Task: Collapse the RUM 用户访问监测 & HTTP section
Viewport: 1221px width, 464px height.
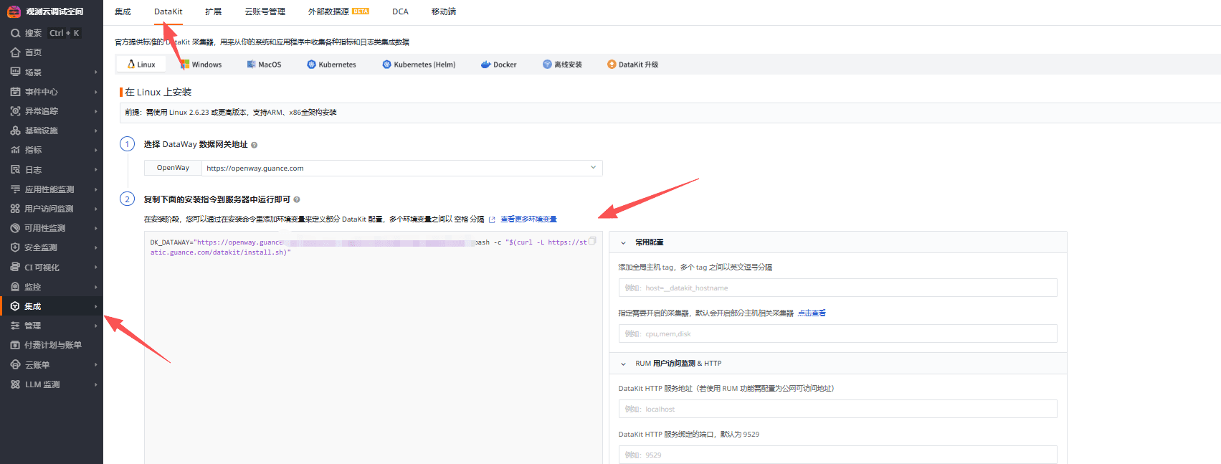Action: coord(623,364)
